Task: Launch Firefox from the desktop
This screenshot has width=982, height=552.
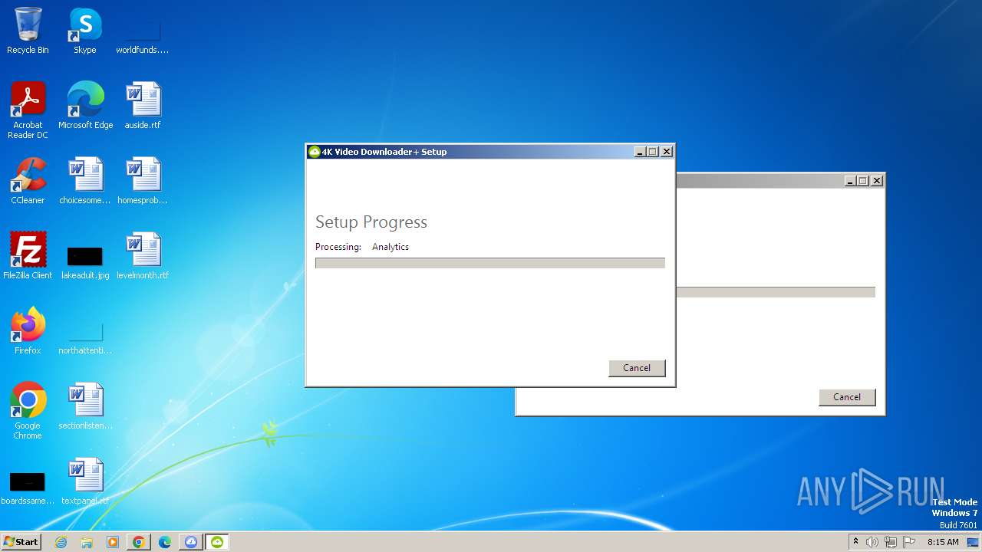Action: pyautogui.click(x=28, y=331)
